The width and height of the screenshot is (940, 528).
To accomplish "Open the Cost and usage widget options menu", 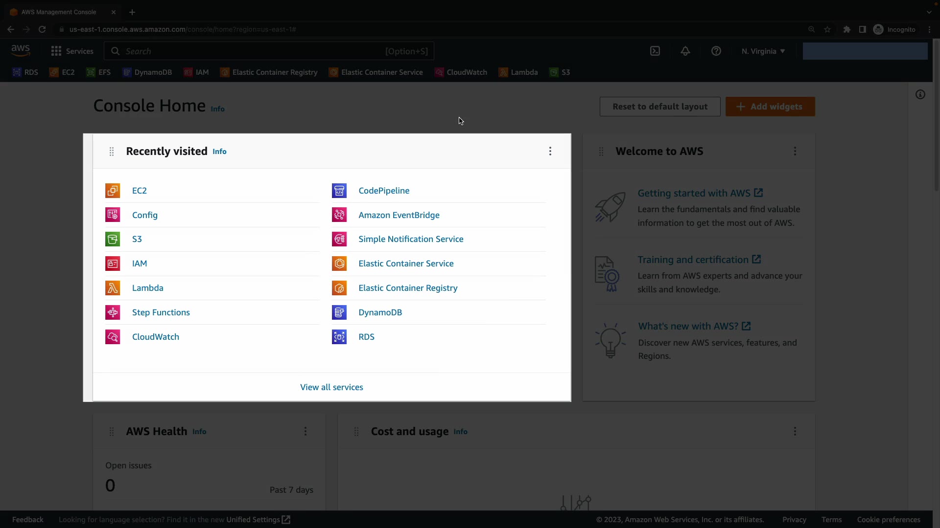I will point(795,431).
